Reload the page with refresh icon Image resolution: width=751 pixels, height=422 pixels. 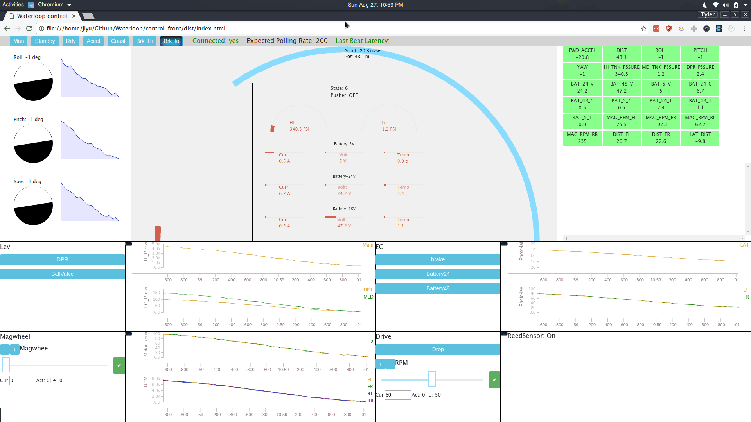click(x=29, y=29)
